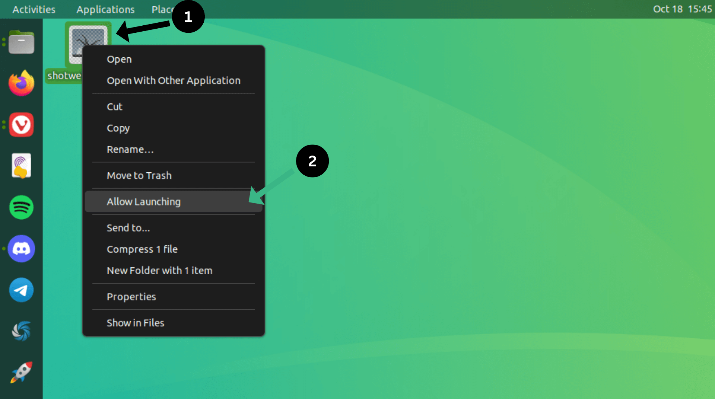Screen dimensions: 715x399
Task: Open the Applications menu in the top bar
Action: (x=105, y=9)
